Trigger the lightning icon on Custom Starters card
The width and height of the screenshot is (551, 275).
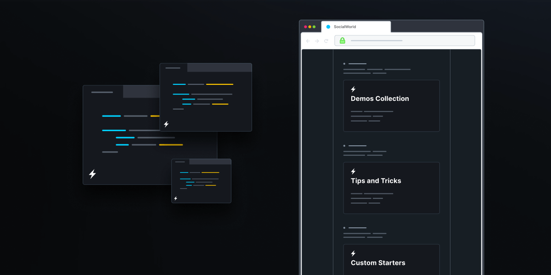353,254
